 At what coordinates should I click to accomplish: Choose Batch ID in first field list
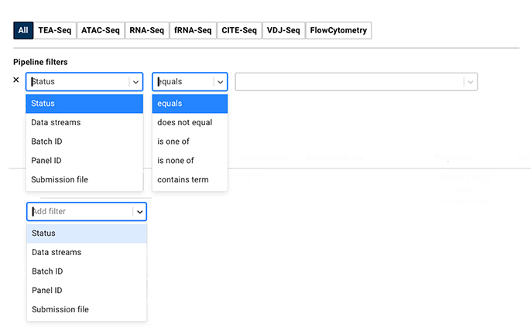point(46,141)
